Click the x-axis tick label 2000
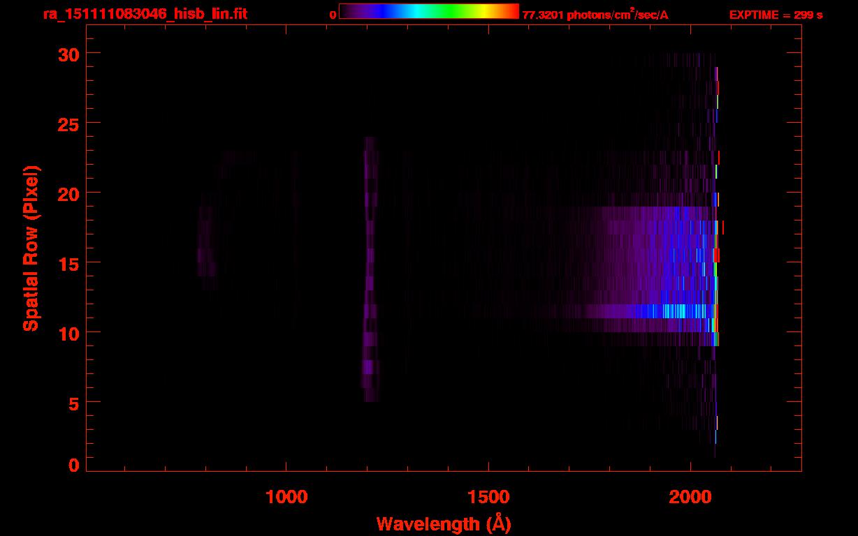This screenshot has height=536, width=858. pyautogui.click(x=690, y=497)
